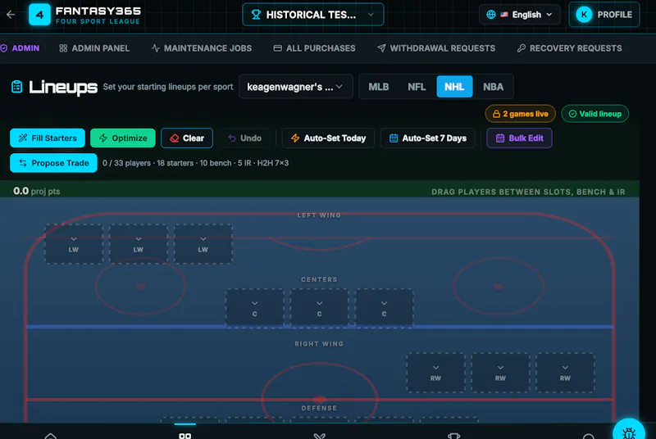Open Maintenance Jobs

click(202, 48)
